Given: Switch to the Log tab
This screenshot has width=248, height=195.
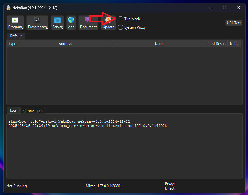Looking at the screenshot, I should 13,110.
